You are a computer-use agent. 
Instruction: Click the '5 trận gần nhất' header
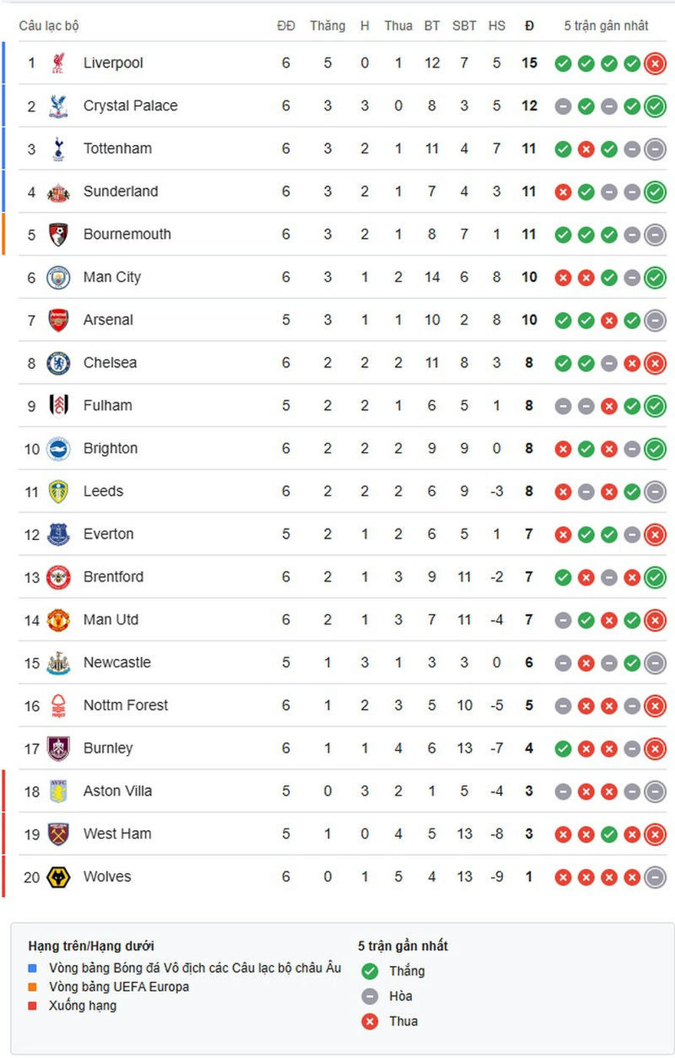coord(606,26)
